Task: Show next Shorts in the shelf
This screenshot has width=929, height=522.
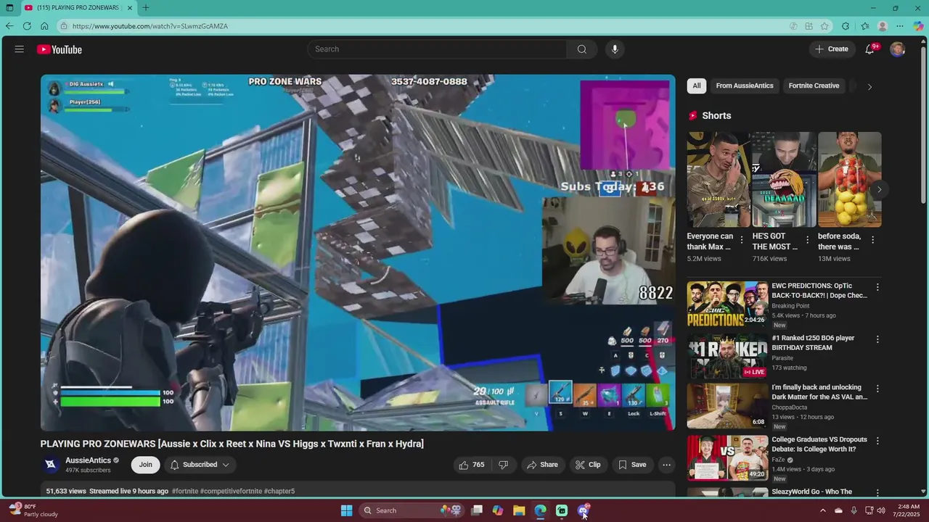Action: [x=879, y=190]
